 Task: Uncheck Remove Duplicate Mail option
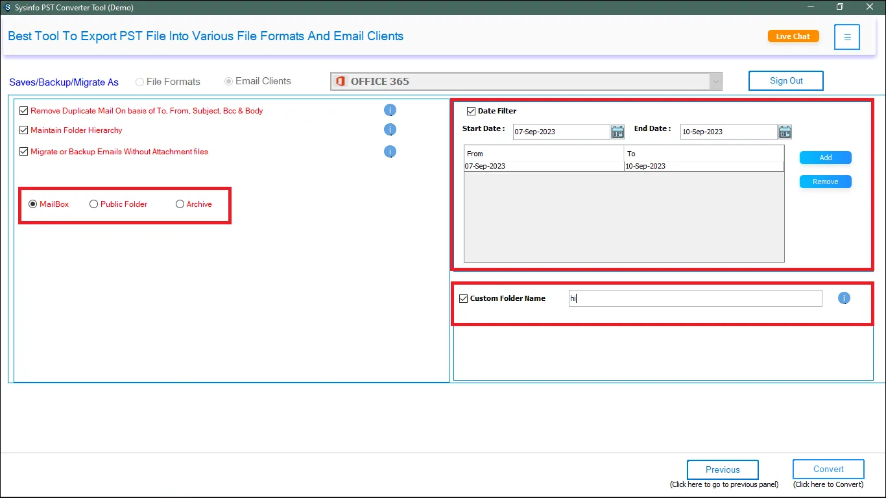pyautogui.click(x=24, y=111)
